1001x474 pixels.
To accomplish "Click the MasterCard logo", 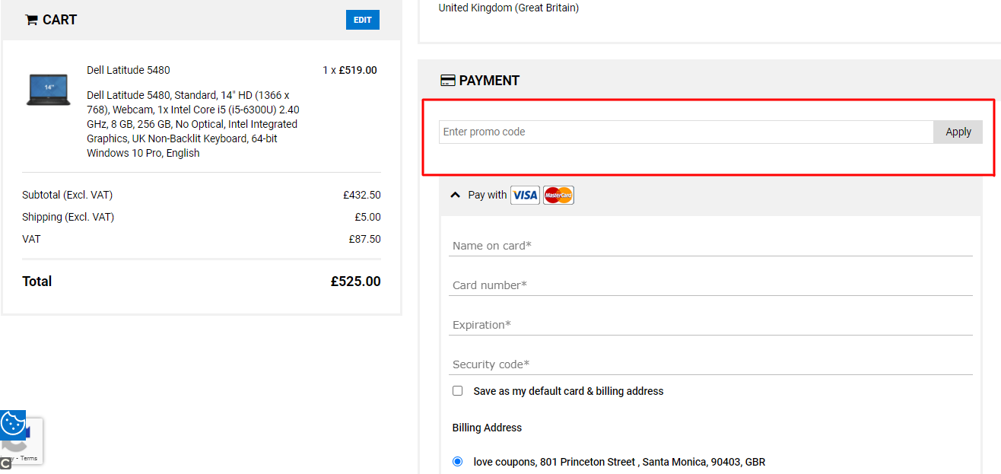I will coord(558,196).
